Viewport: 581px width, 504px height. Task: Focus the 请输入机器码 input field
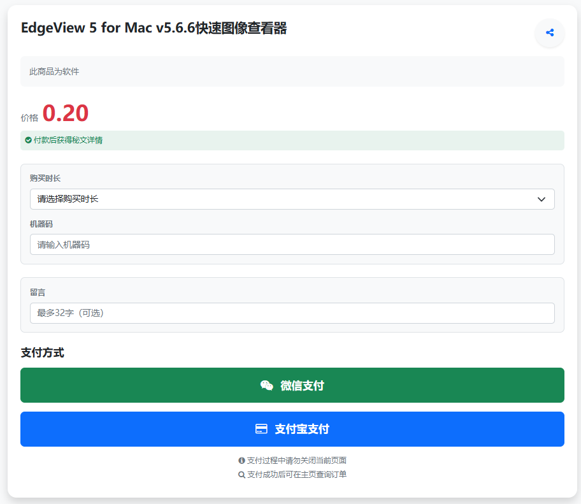(292, 245)
